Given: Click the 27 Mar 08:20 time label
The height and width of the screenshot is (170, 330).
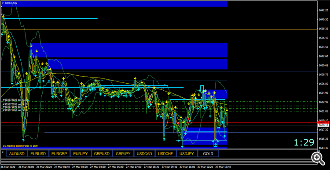Looking at the screenshot, I should click(x=151, y=167).
